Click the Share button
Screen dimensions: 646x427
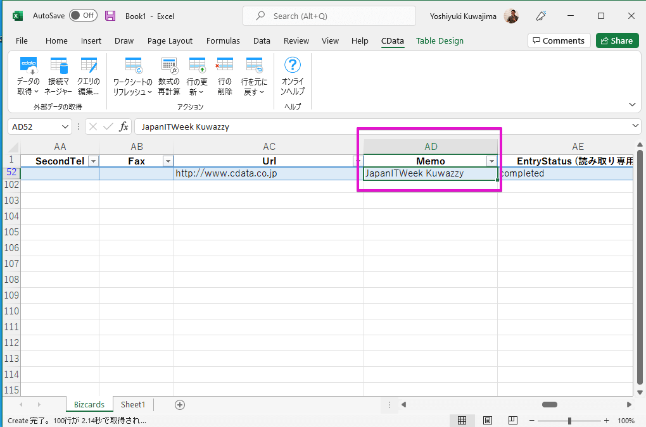click(x=617, y=40)
